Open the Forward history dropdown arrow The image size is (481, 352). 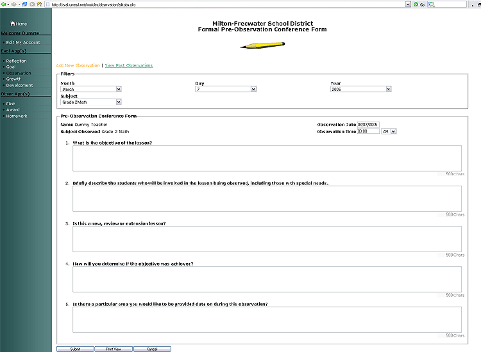(19, 4)
